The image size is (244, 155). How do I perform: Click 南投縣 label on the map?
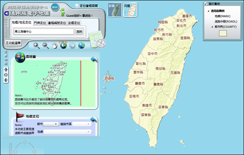160,69
